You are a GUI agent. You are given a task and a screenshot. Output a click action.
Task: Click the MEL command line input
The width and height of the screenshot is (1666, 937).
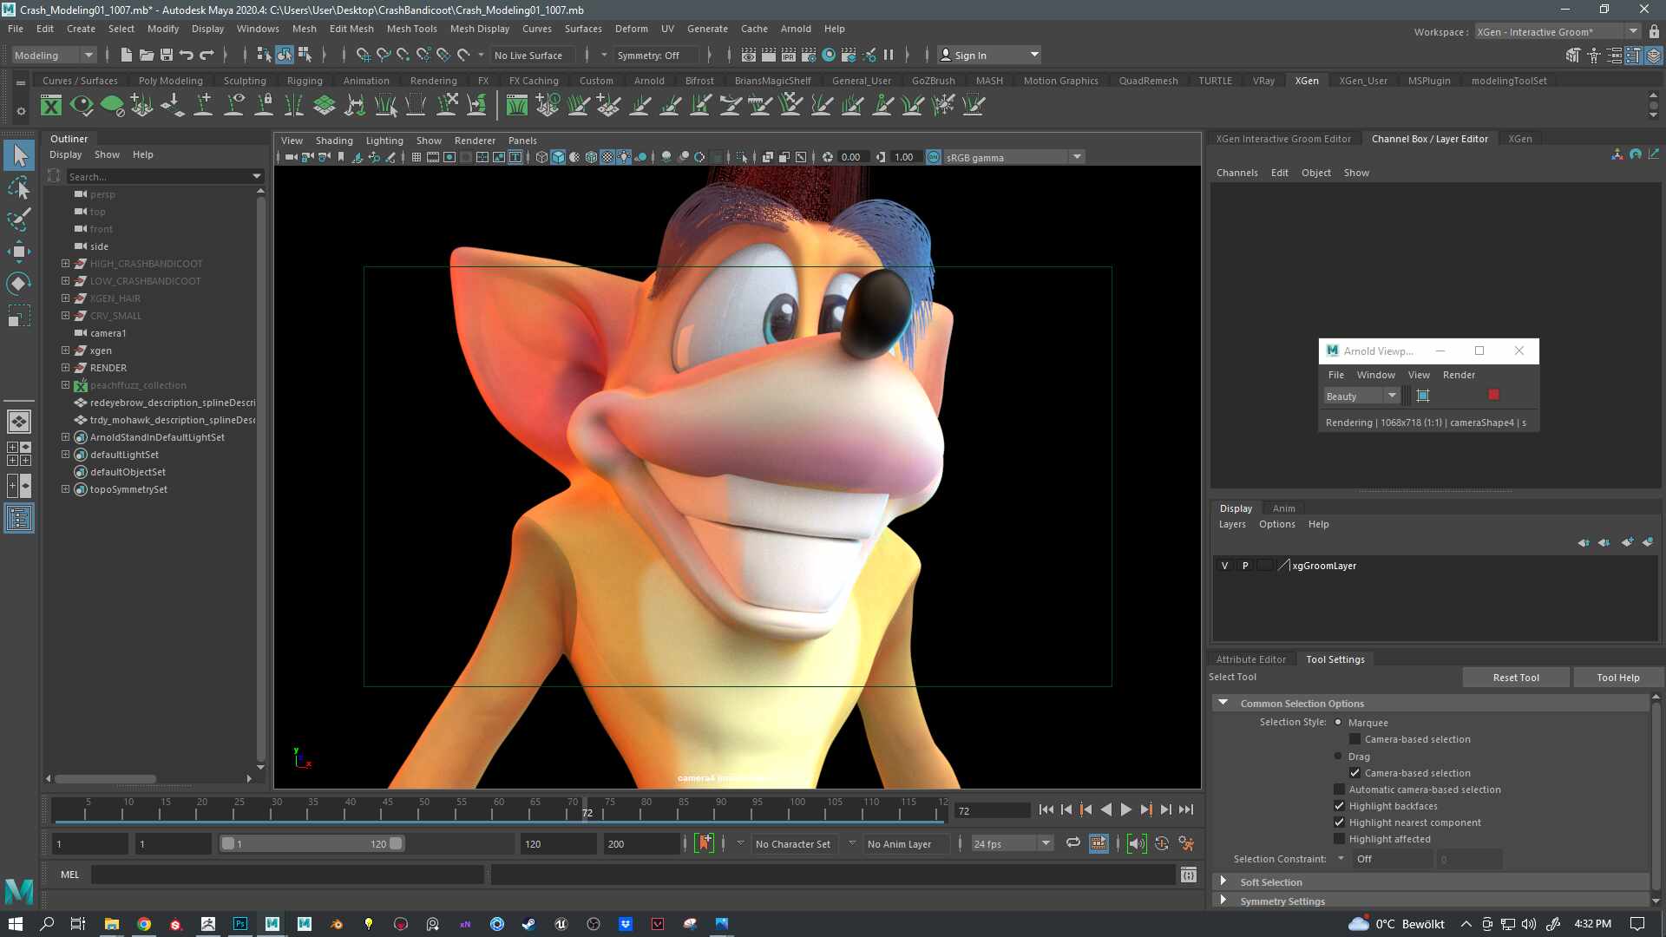287,875
